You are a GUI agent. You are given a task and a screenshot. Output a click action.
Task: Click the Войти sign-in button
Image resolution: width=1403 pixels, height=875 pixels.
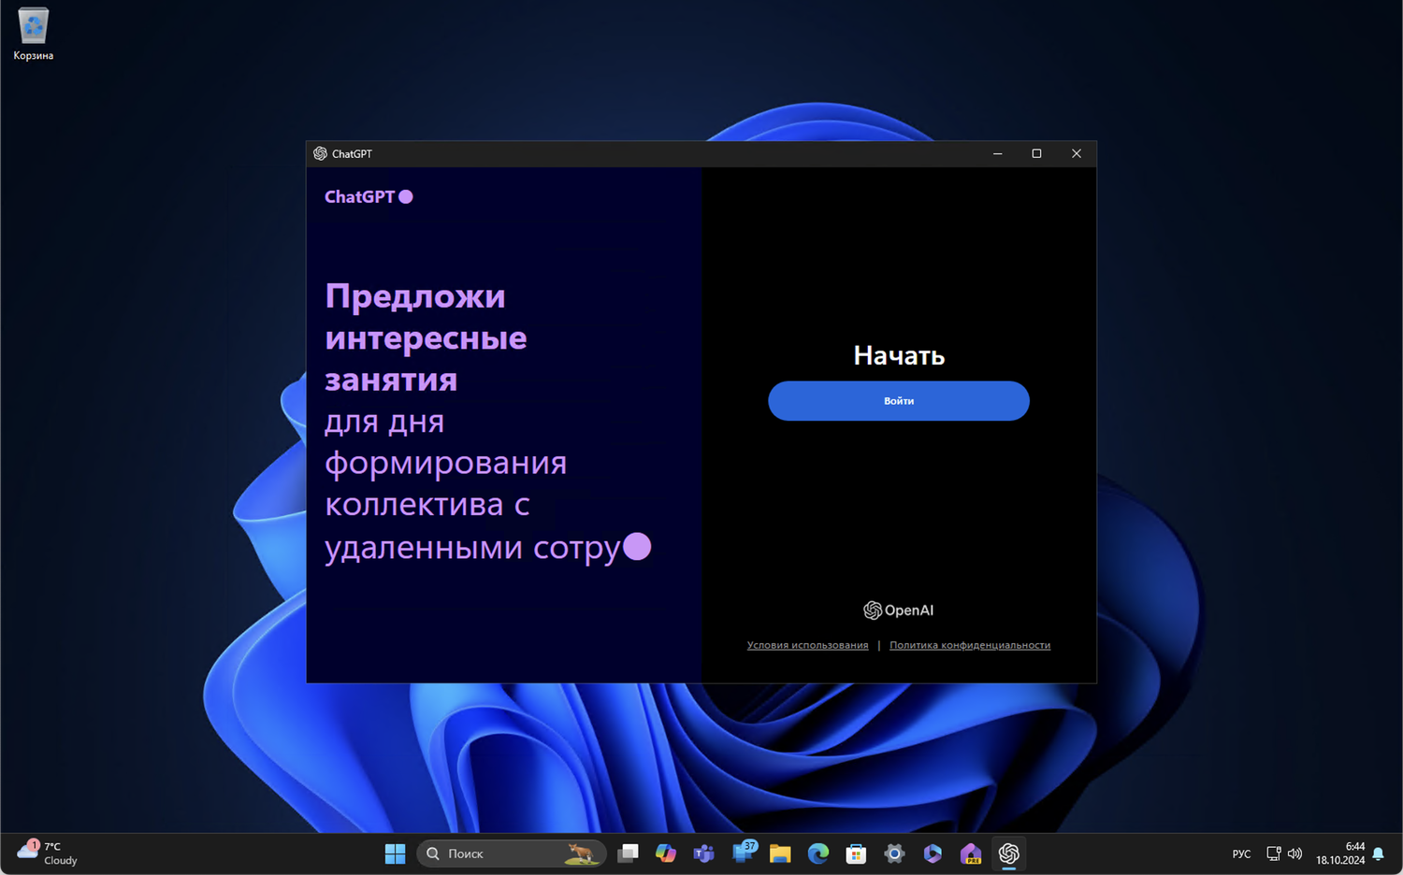898,401
